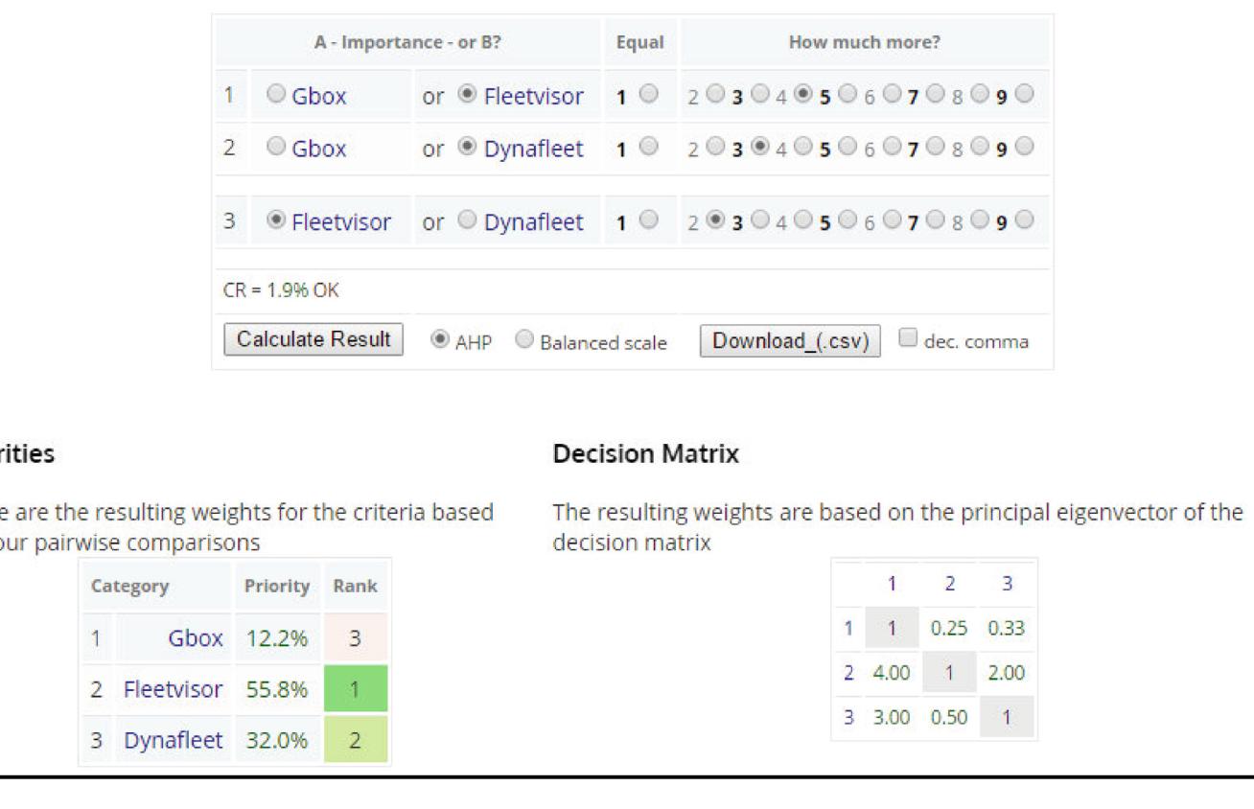This screenshot has height=809, width=1254.
Task: Select Fleetvisor in comparison row 1
Action: [468, 95]
